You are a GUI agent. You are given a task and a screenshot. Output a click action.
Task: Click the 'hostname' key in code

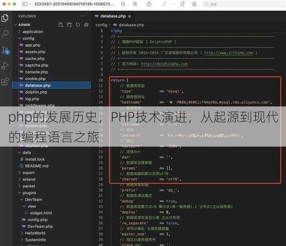pyautogui.click(x=130, y=102)
